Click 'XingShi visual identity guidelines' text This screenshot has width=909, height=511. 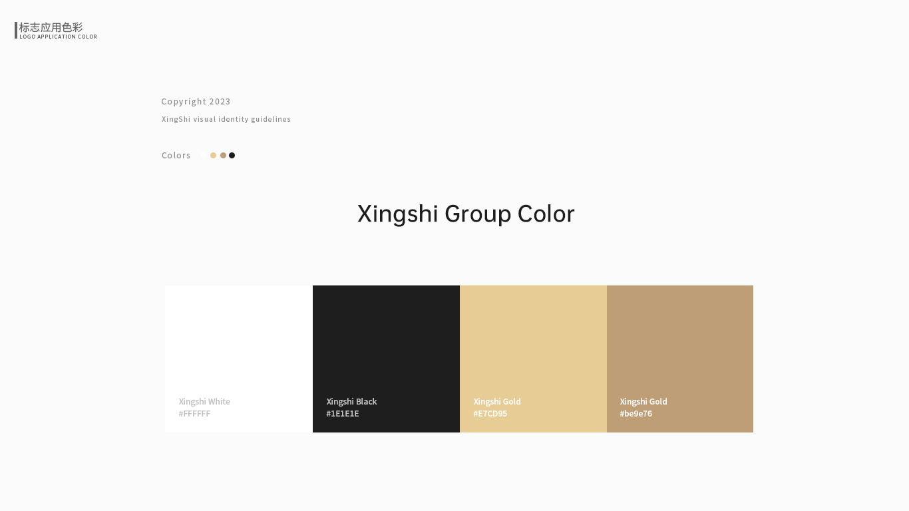(226, 119)
